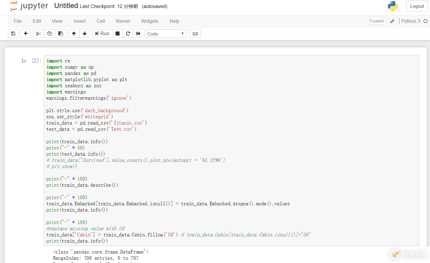
Task: Click the save and checkpoint icon
Action: pos(13,34)
